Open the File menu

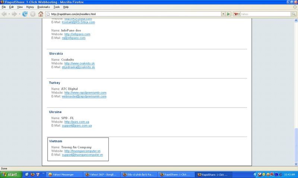4,7
